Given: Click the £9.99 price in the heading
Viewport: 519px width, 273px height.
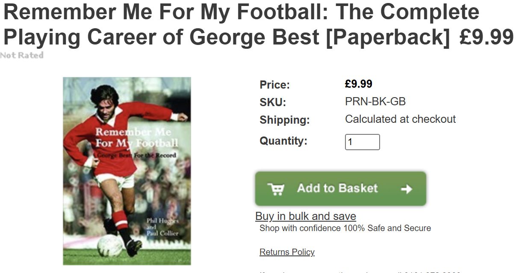Looking at the screenshot, I should click(x=487, y=37).
